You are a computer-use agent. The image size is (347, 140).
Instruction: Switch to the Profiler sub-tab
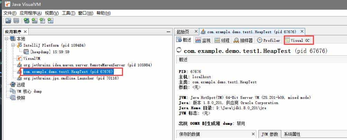268,40
